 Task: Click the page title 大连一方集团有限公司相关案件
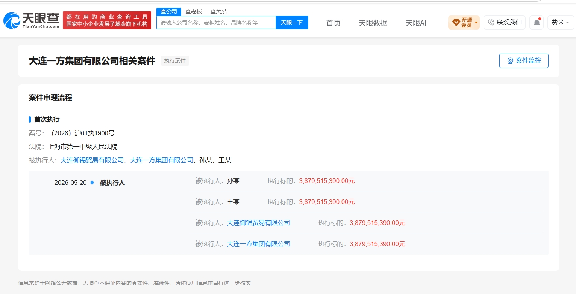coord(92,61)
